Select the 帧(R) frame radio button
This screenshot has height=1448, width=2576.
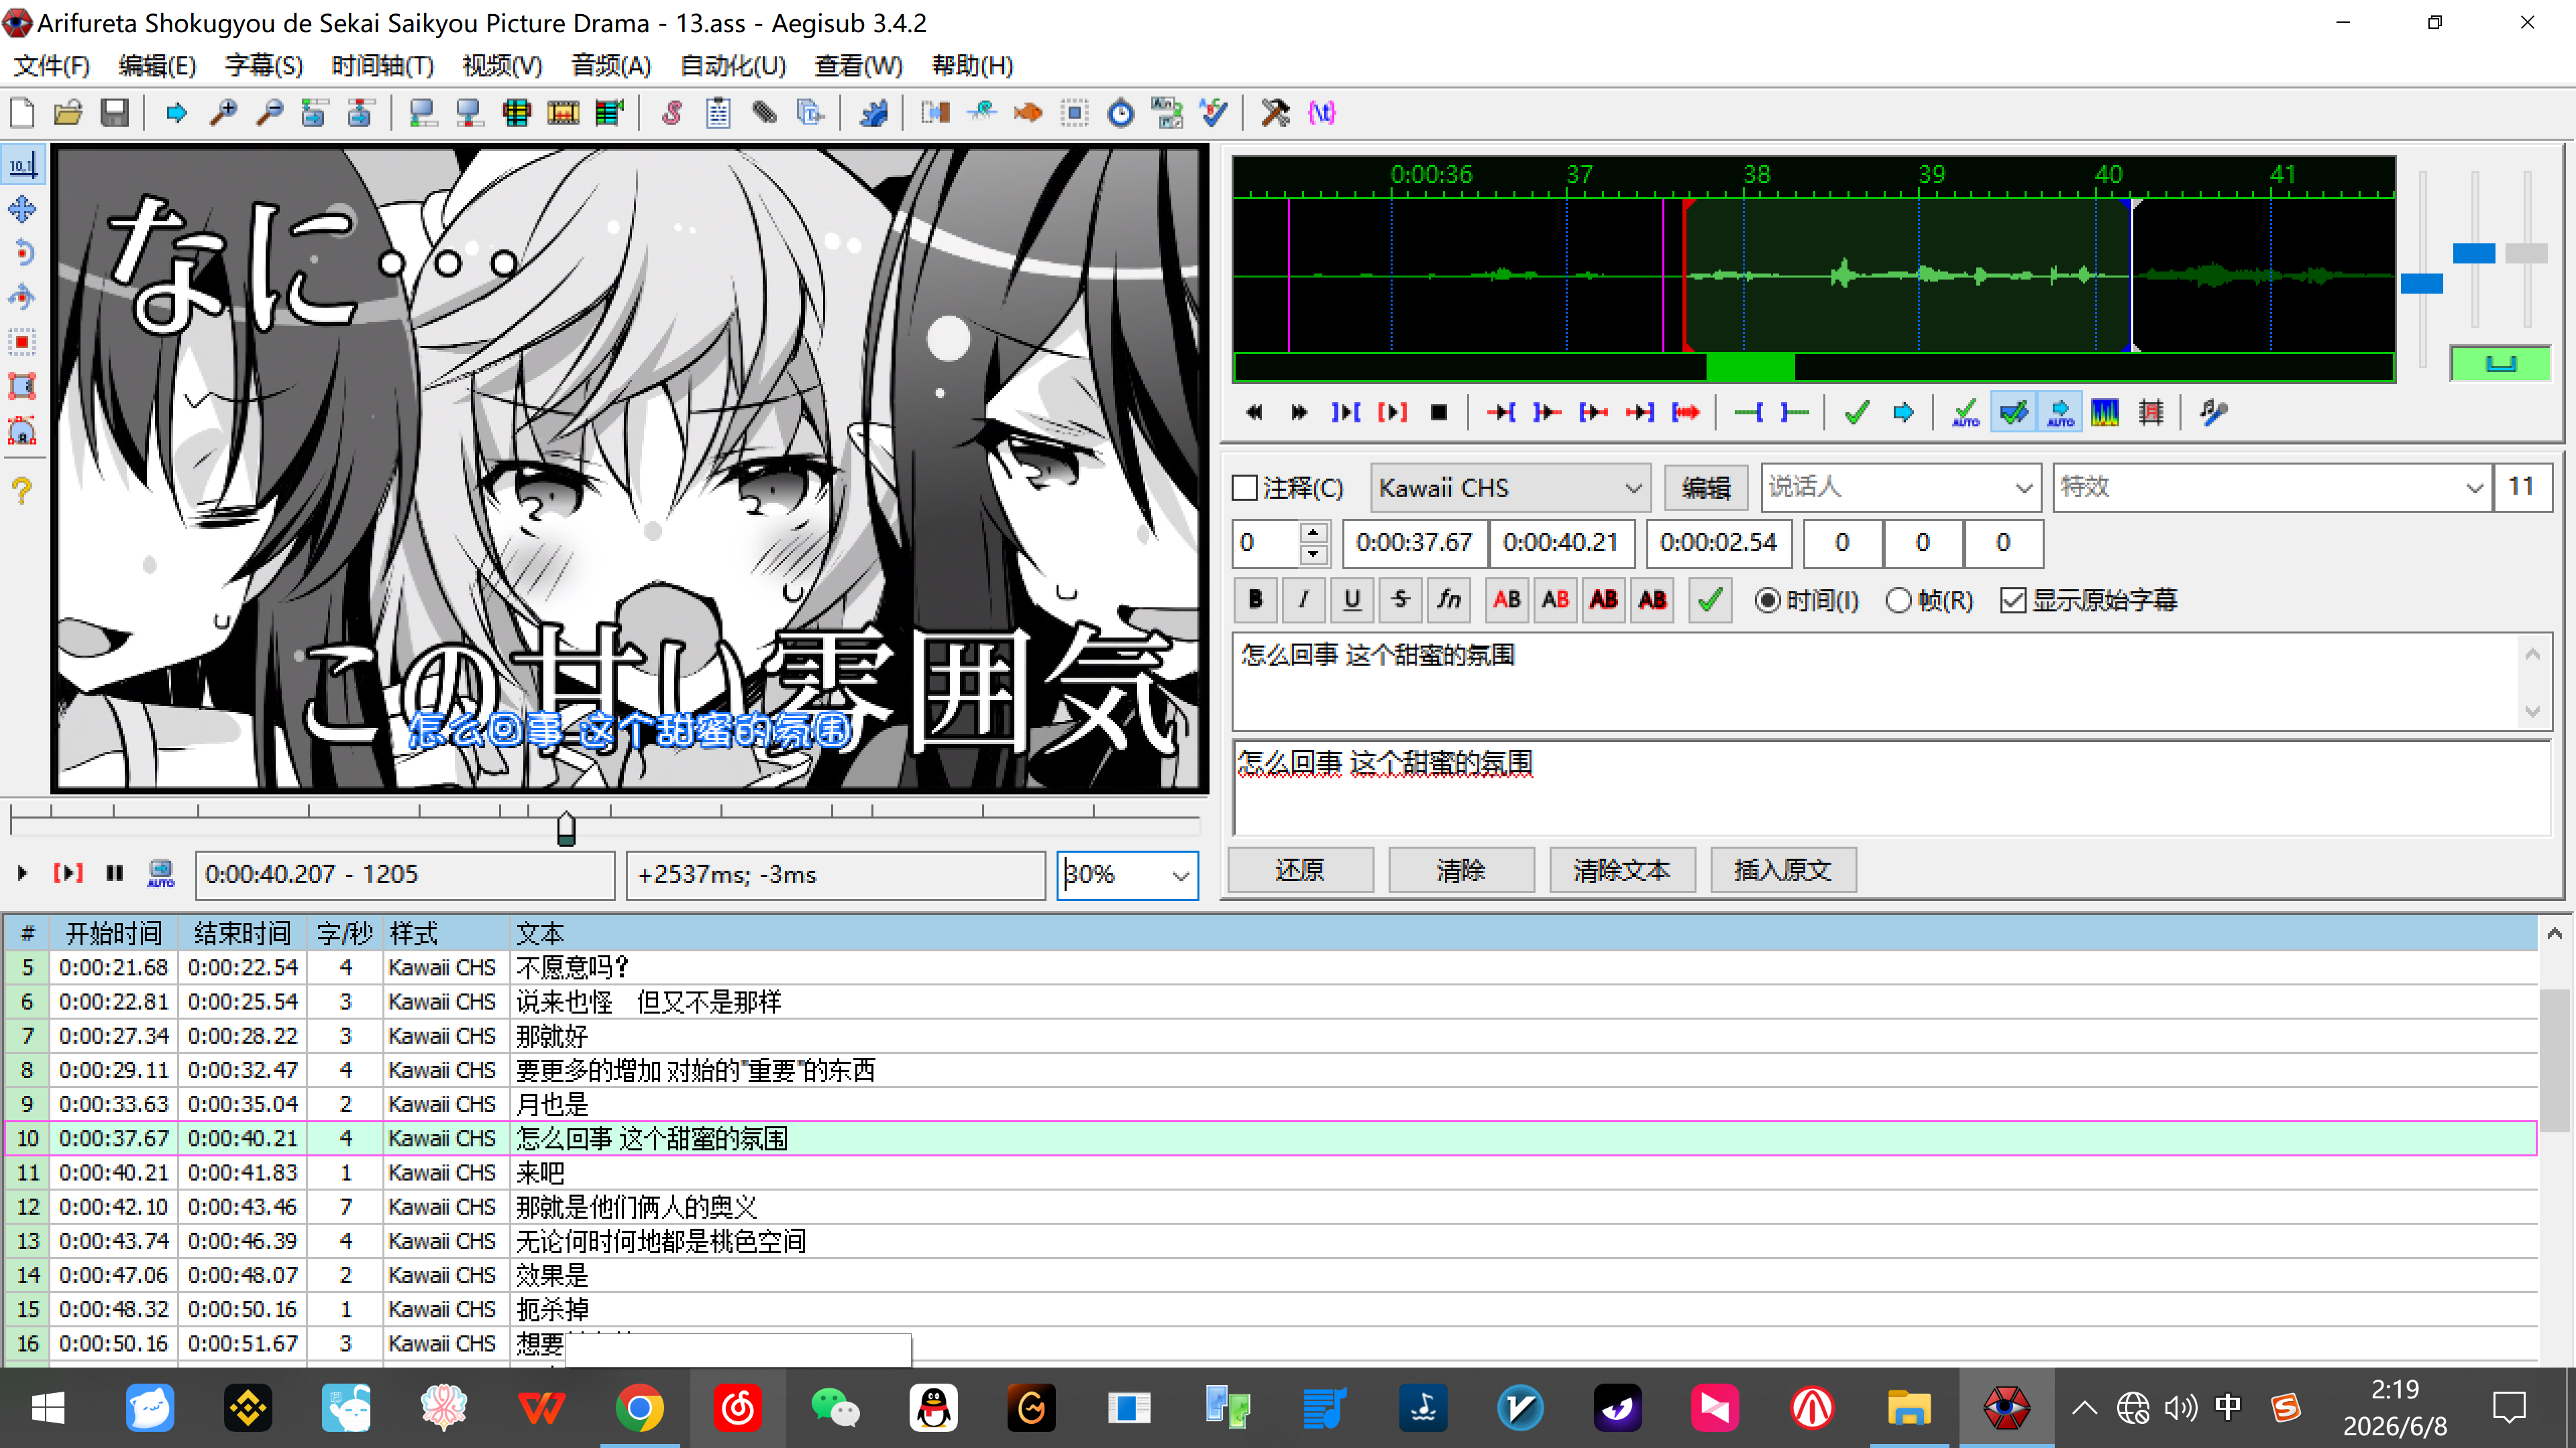tap(1898, 601)
